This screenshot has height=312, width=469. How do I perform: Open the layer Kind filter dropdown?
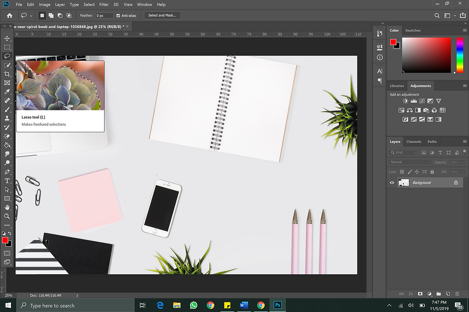click(x=403, y=152)
